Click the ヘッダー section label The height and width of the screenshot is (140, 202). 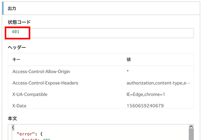pos(17,48)
